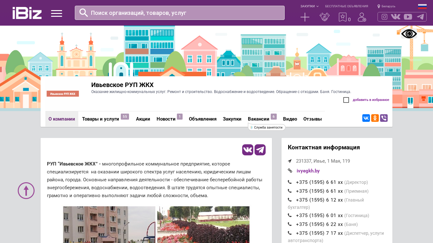Open the Видео tab
This screenshot has width=433, height=243.
tap(290, 119)
